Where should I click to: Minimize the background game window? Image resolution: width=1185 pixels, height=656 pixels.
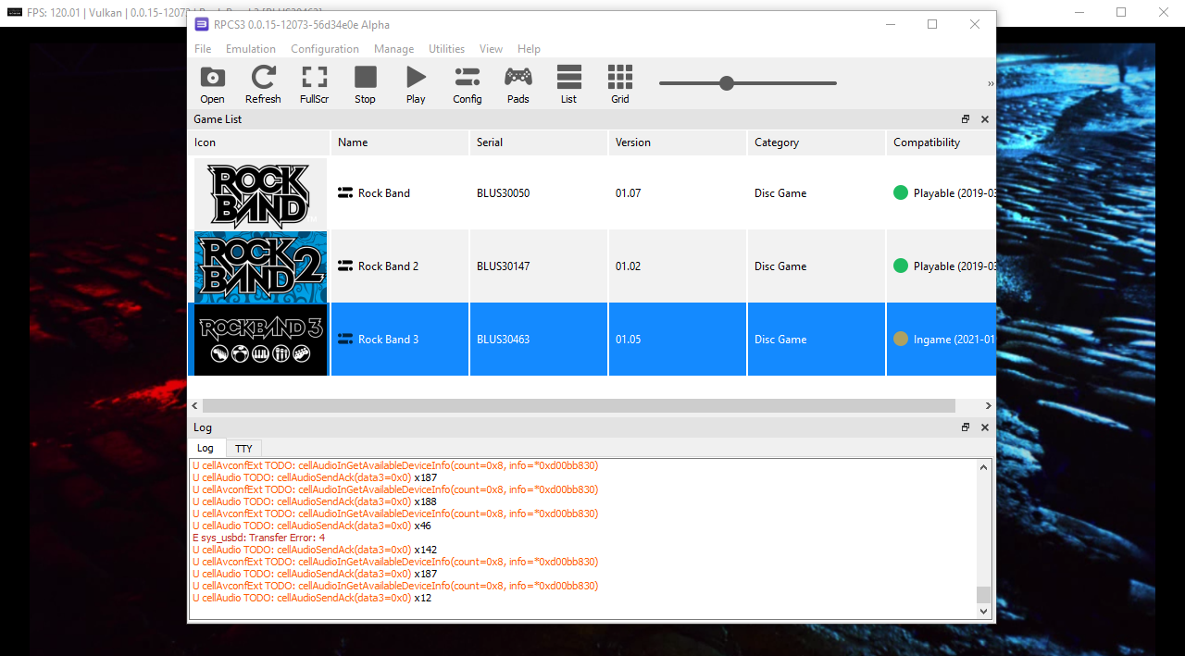click(1079, 12)
